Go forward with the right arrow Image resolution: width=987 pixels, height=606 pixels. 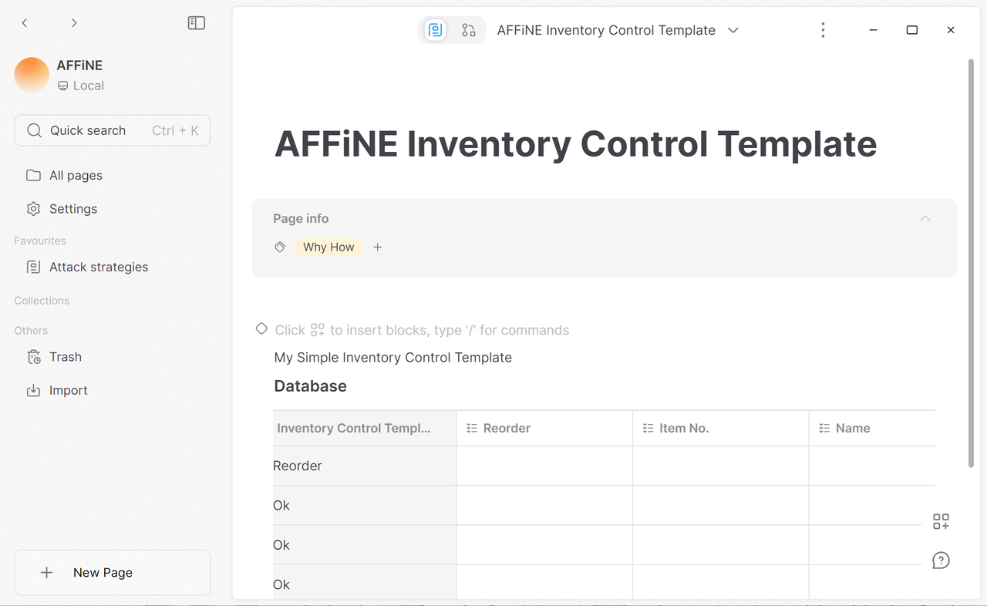74,23
